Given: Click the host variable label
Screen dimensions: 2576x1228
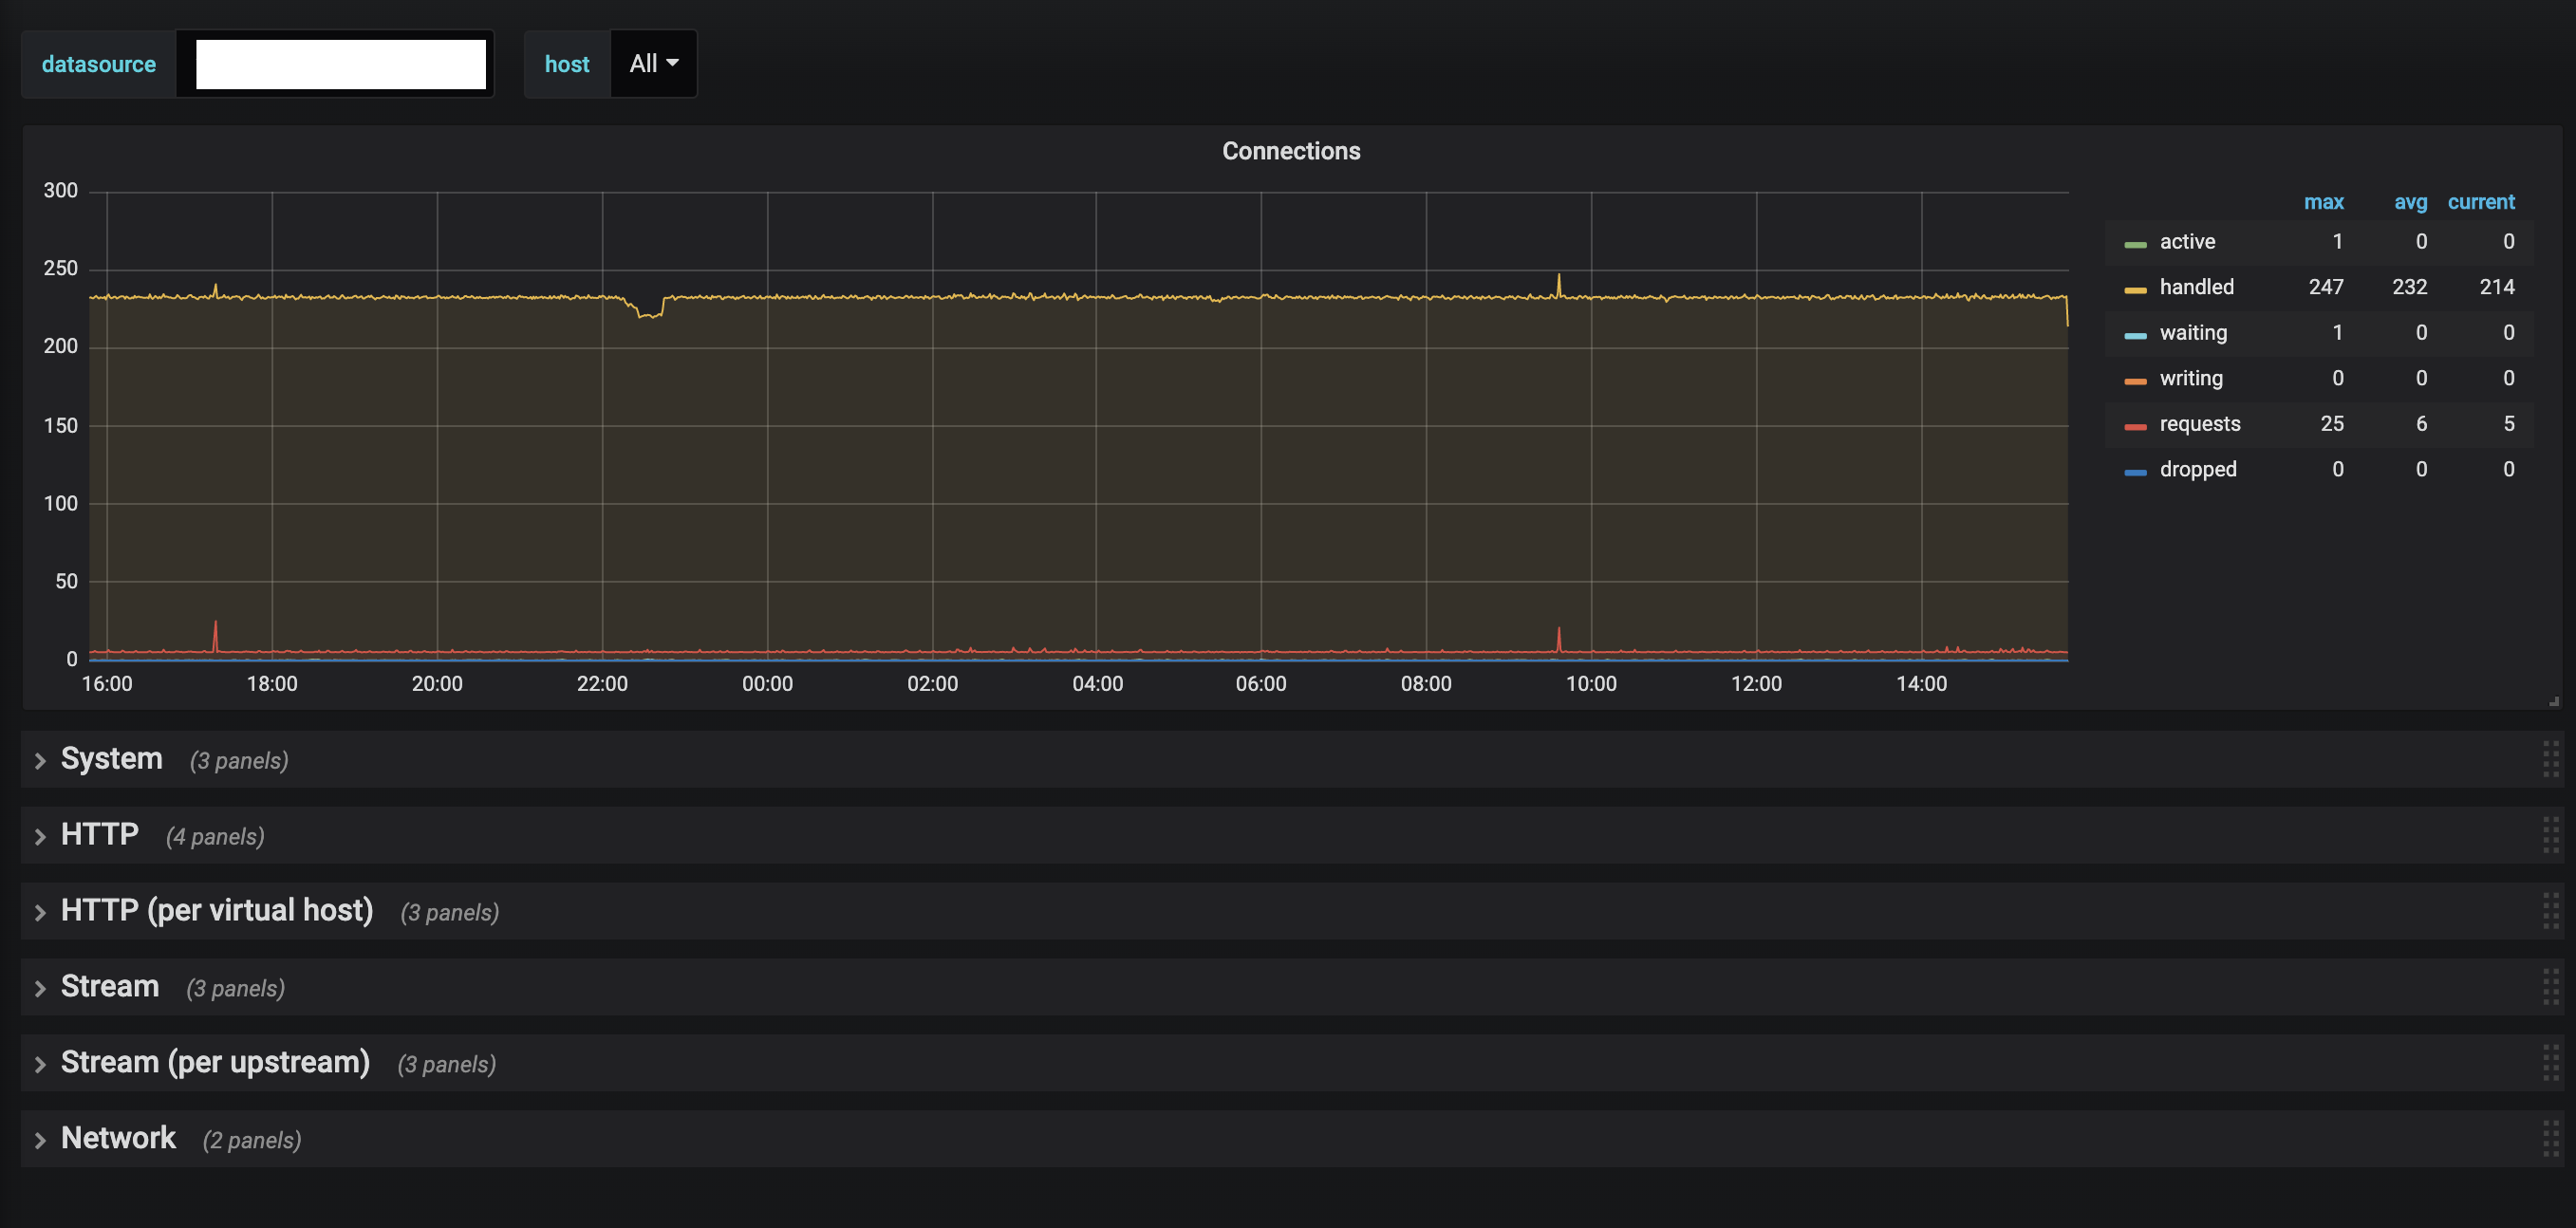Looking at the screenshot, I should [x=567, y=64].
